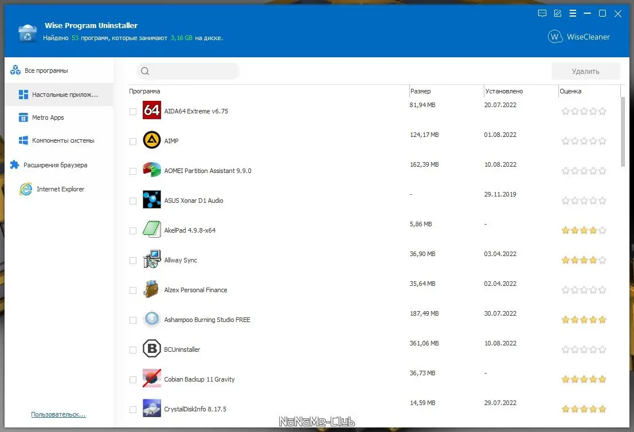
Task: Click the AIMP program icon
Action: point(152,140)
